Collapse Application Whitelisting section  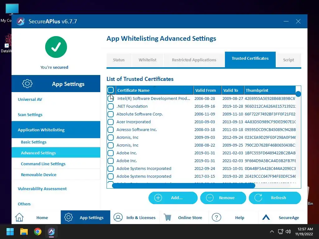pos(56,130)
